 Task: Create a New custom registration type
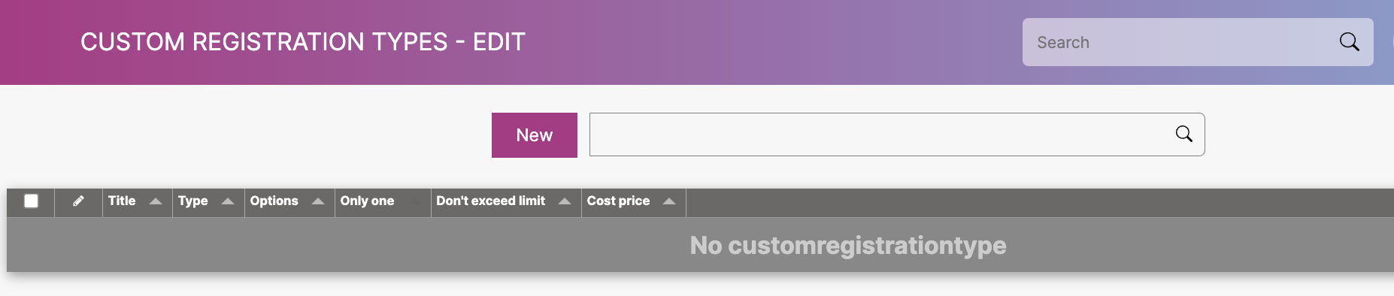pyautogui.click(x=535, y=135)
